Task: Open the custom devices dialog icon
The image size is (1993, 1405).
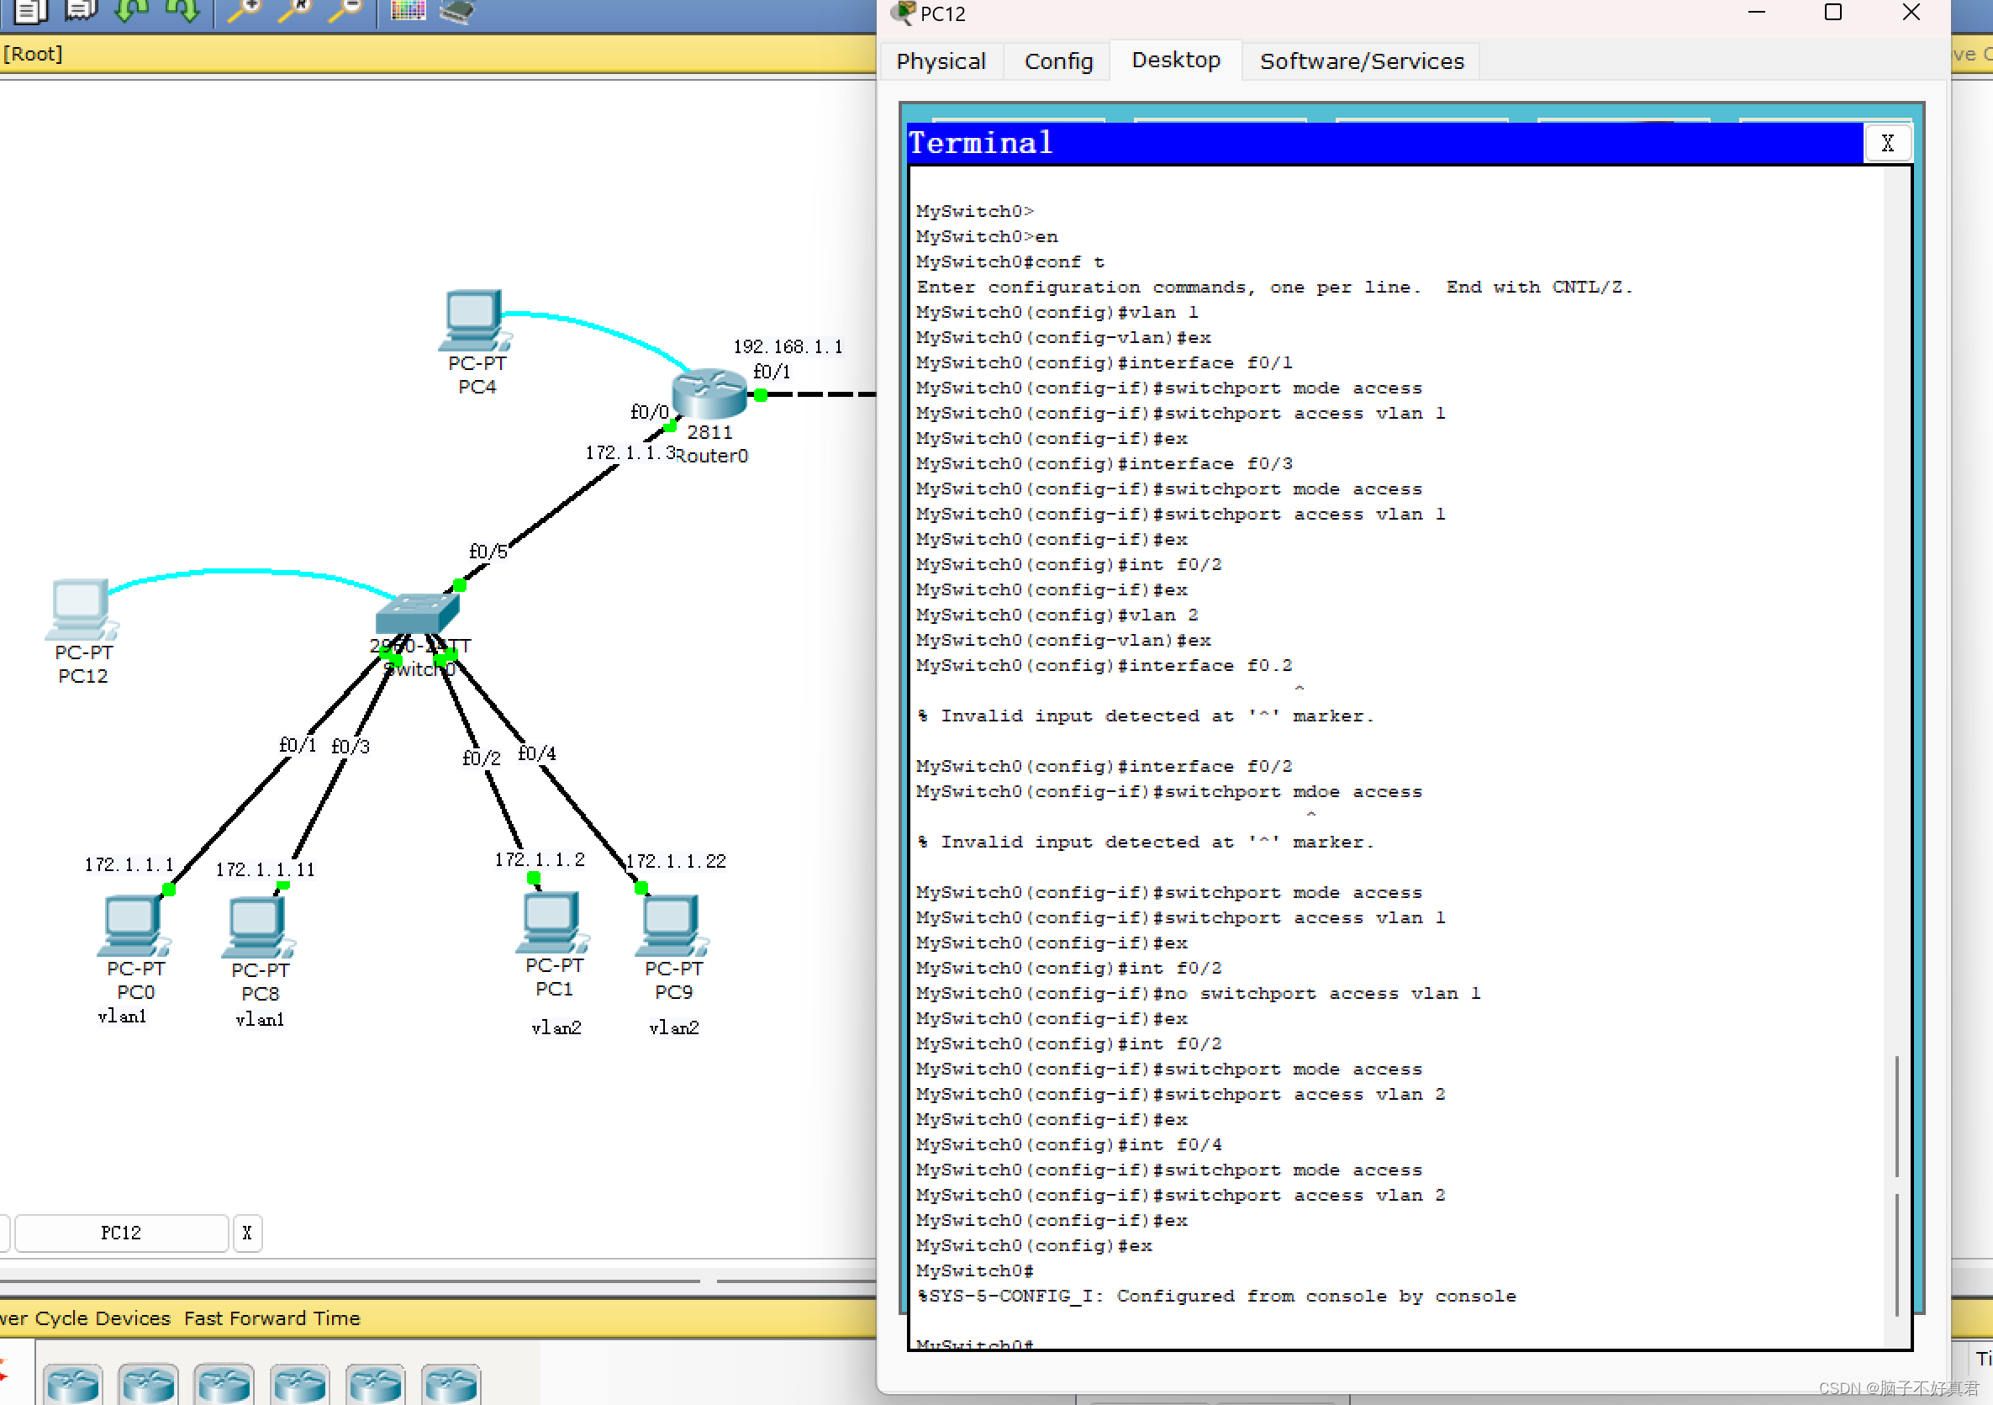Action: pos(457,11)
